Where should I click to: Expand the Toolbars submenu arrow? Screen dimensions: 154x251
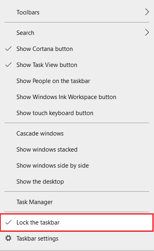coord(147,12)
